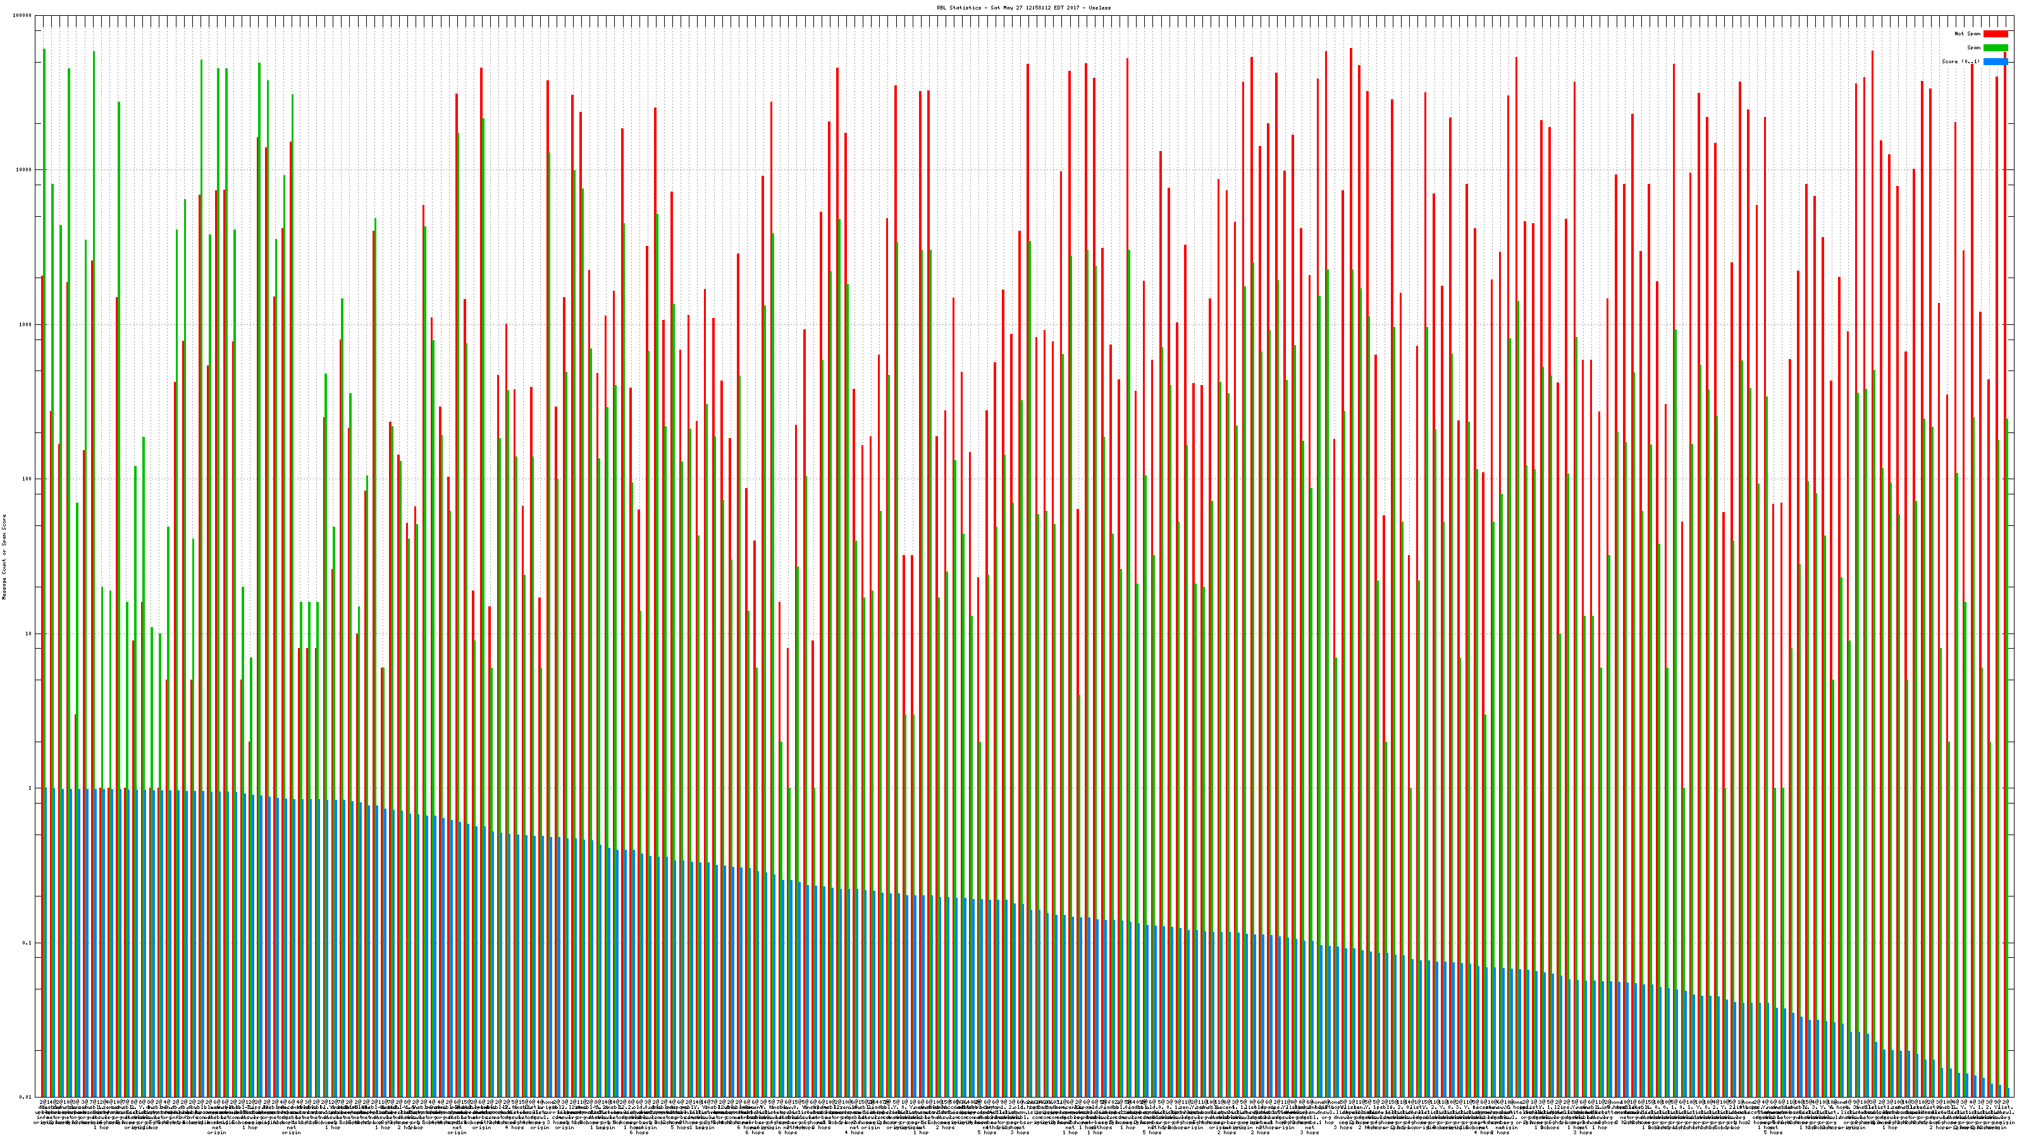2024x1138 pixels.
Task: Click the 10 y-axis tick label
Action: coord(29,633)
